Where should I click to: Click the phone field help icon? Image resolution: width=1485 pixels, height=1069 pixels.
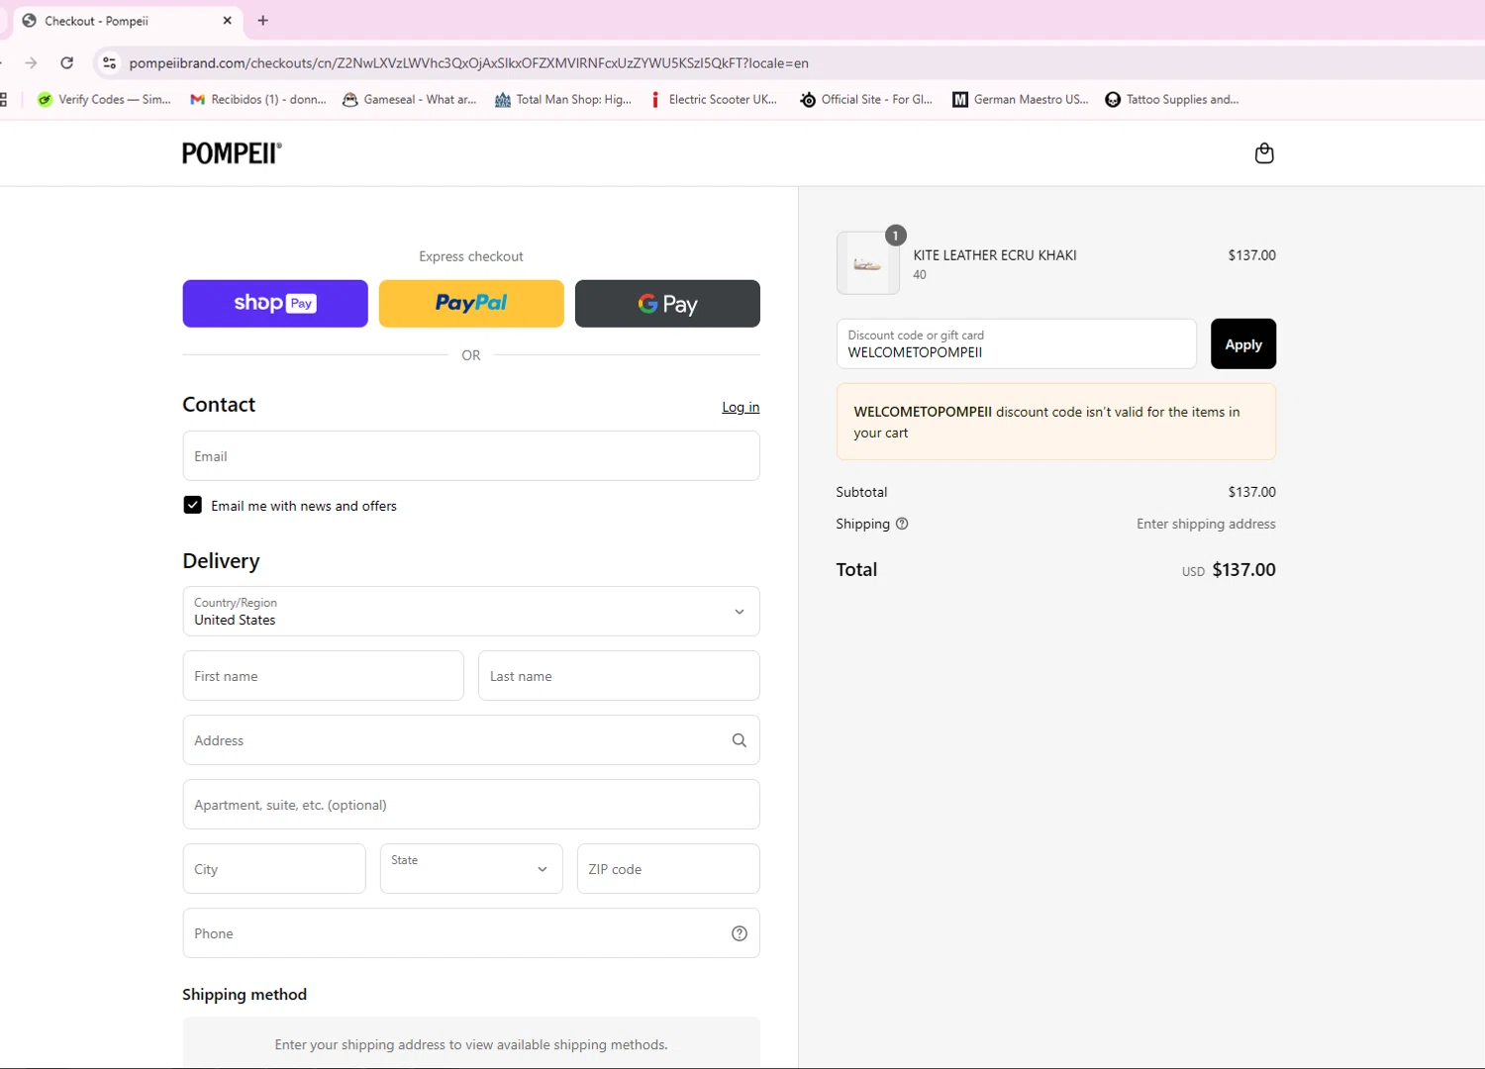tap(739, 933)
